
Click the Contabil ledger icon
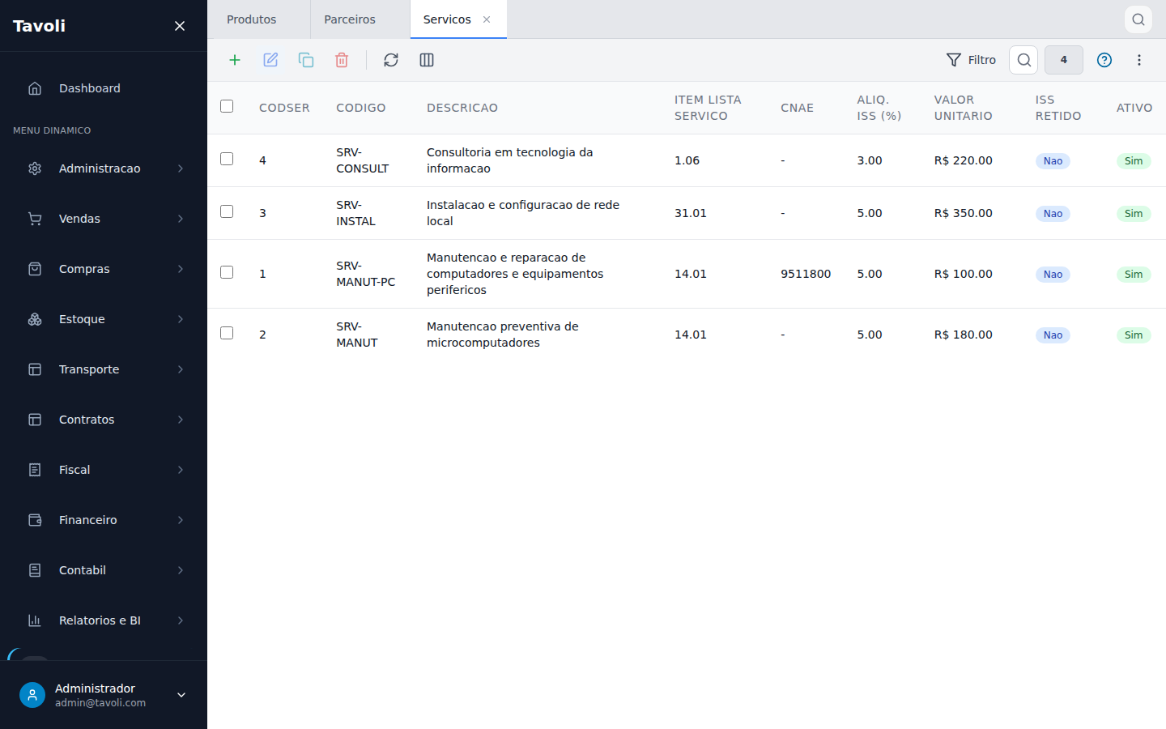(x=35, y=570)
